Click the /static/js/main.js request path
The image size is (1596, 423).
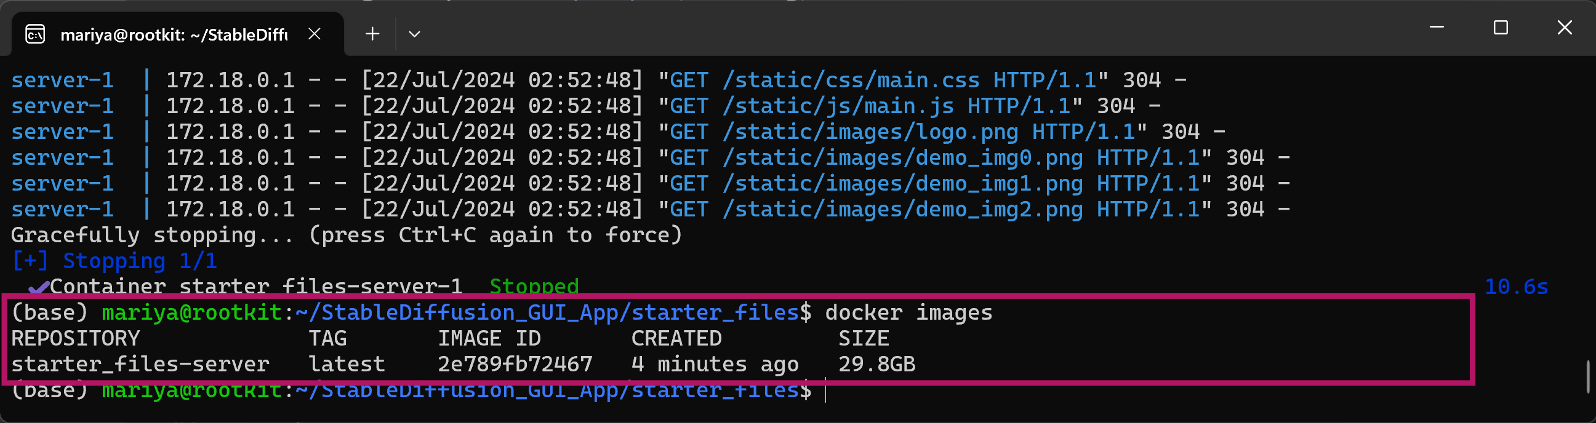tap(838, 106)
